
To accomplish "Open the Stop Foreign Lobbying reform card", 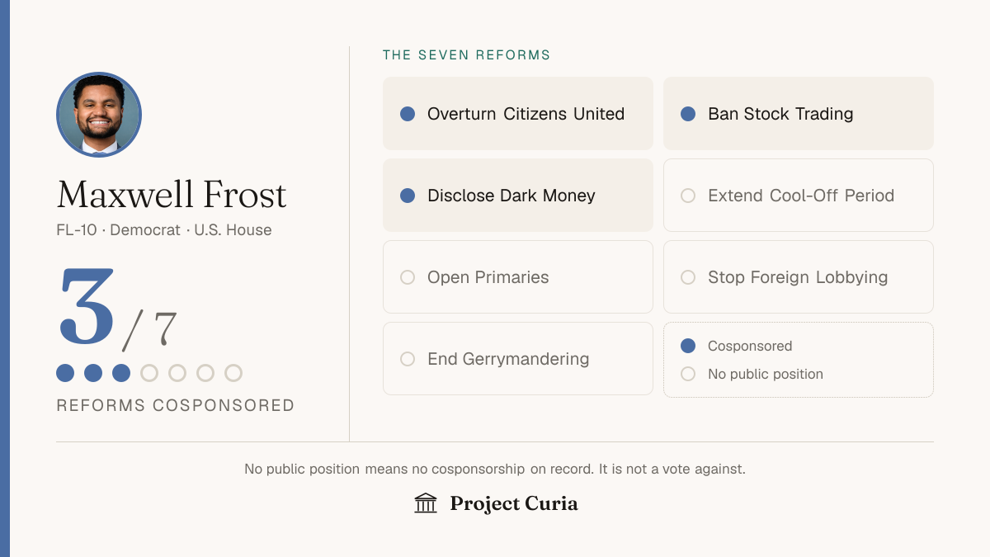I will pos(799,277).
